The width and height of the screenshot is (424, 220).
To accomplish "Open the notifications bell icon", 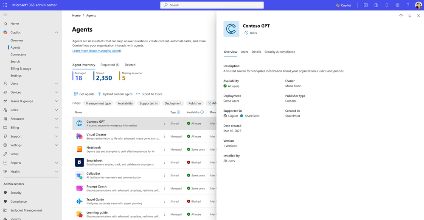I will [x=387, y=5].
